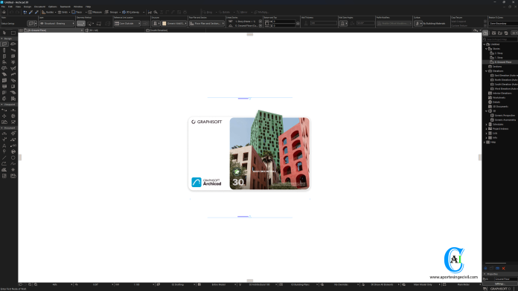Click the wall top offset input field
This screenshot has height=291, width=518.
[284, 22]
